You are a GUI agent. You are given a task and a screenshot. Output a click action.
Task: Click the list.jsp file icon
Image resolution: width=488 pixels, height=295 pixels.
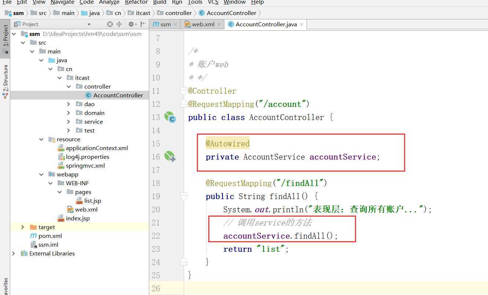point(79,201)
